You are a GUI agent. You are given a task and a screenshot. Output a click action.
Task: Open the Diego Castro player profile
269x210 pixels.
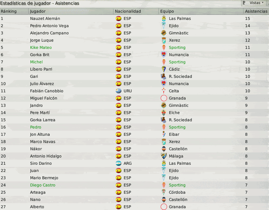point(43,185)
